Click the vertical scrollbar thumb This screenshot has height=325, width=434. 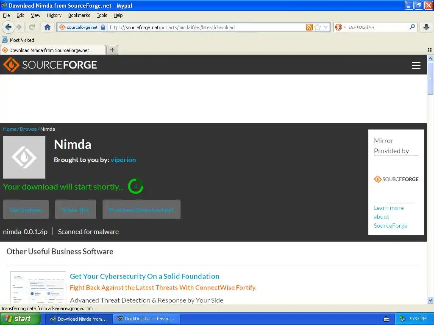(430, 78)
